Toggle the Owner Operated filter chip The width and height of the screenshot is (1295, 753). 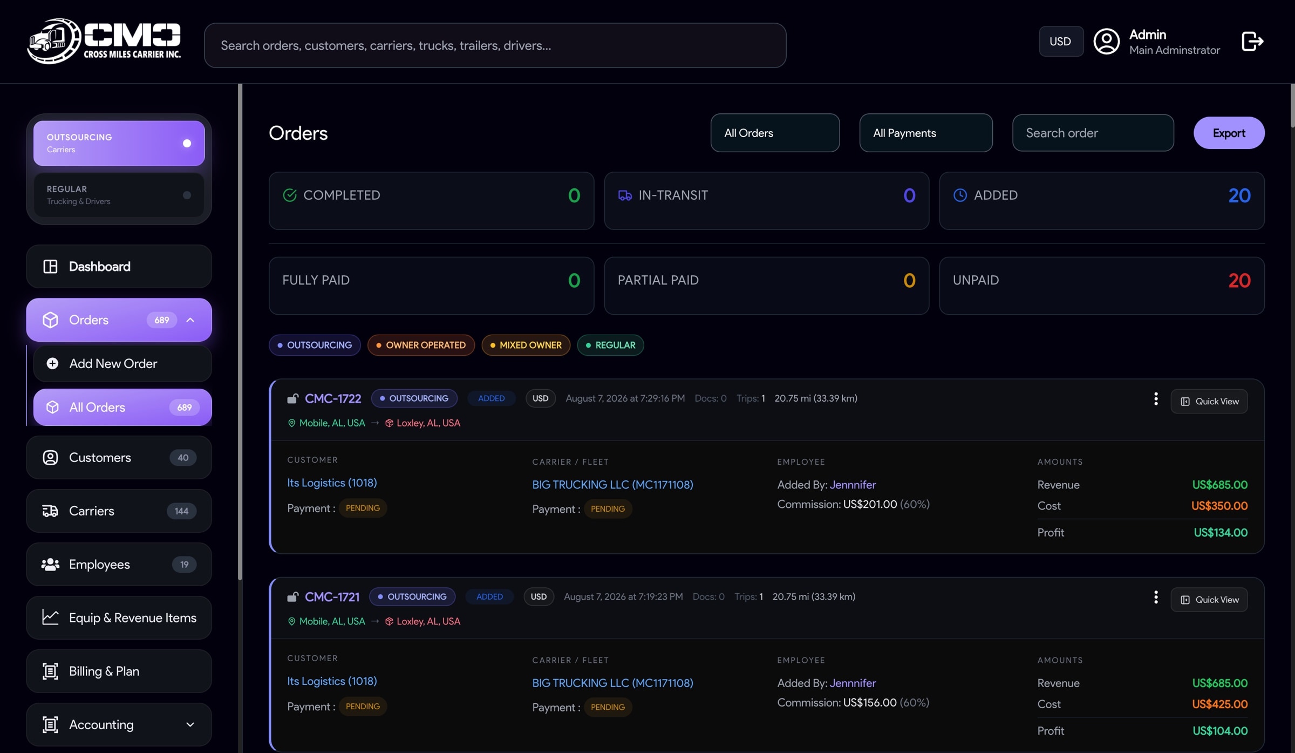(421, 345)
